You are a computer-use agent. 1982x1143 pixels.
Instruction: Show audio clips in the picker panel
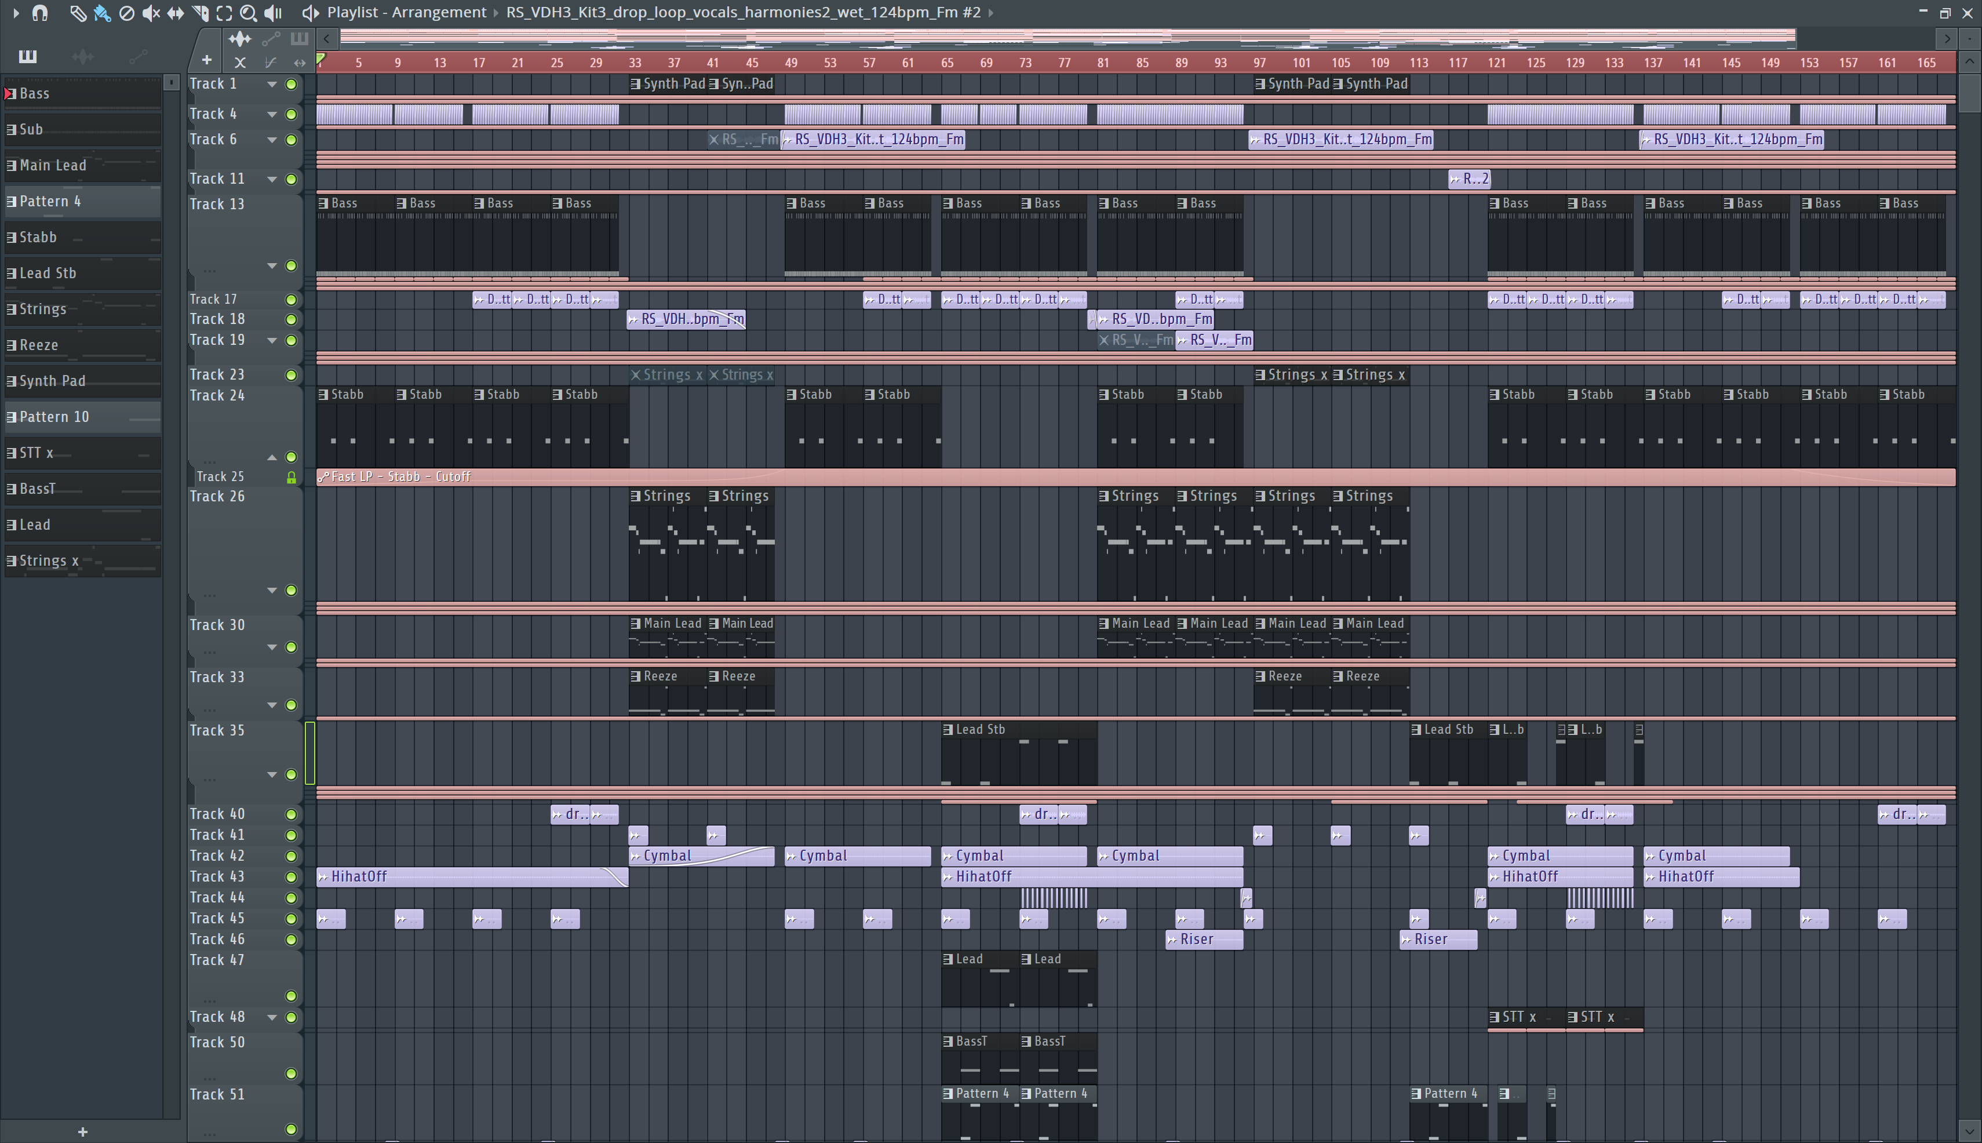82,56
